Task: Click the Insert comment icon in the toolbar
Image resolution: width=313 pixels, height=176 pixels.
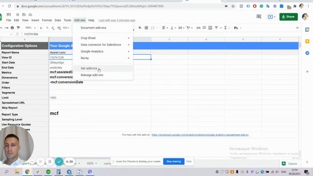Action: (204, 28)
